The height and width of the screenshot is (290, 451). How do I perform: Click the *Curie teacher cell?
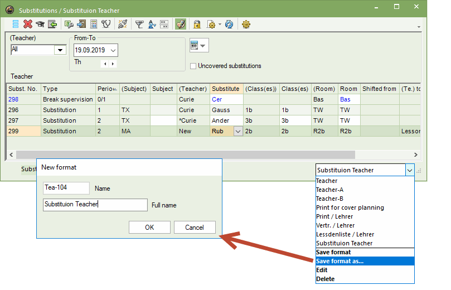[x=193, y=121]
